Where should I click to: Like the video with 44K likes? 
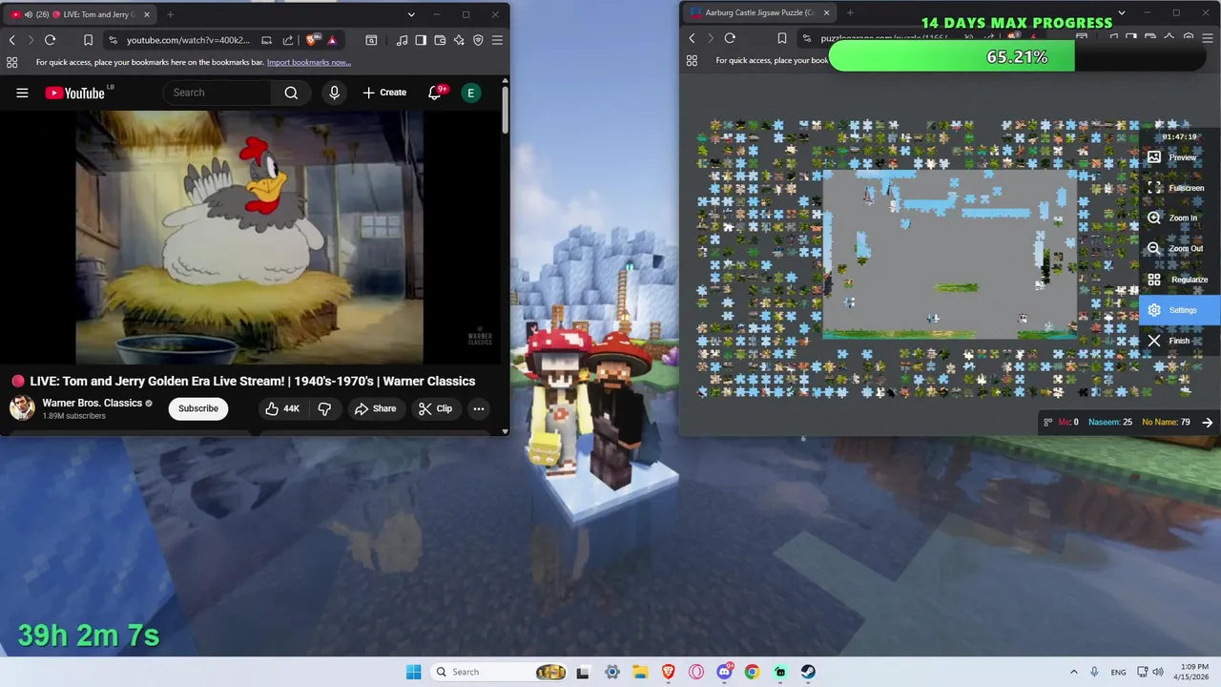282,408
